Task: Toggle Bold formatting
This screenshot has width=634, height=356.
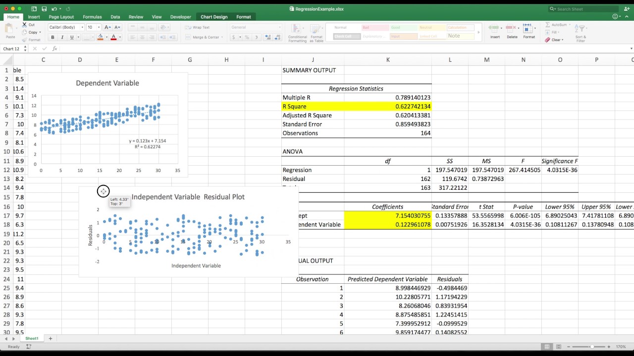Action: pos(53,37)
